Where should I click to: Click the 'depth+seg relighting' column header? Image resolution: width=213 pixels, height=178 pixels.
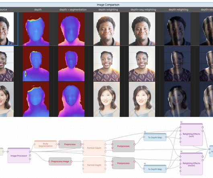click(x=143, y=10)
